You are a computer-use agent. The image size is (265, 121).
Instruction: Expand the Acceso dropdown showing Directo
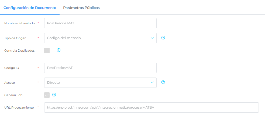[x=100, y=83]
